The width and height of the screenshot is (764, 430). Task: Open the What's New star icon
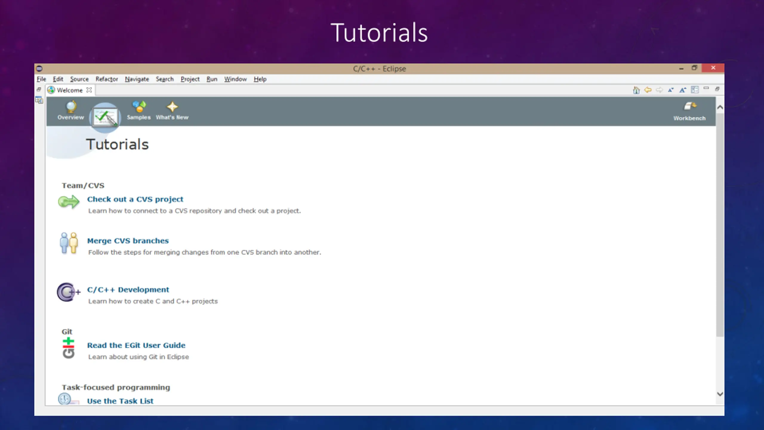point(172,107)
